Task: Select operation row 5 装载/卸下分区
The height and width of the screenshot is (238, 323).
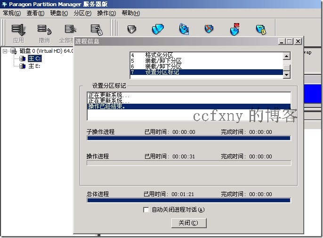Action: click(x=206, y=61)
